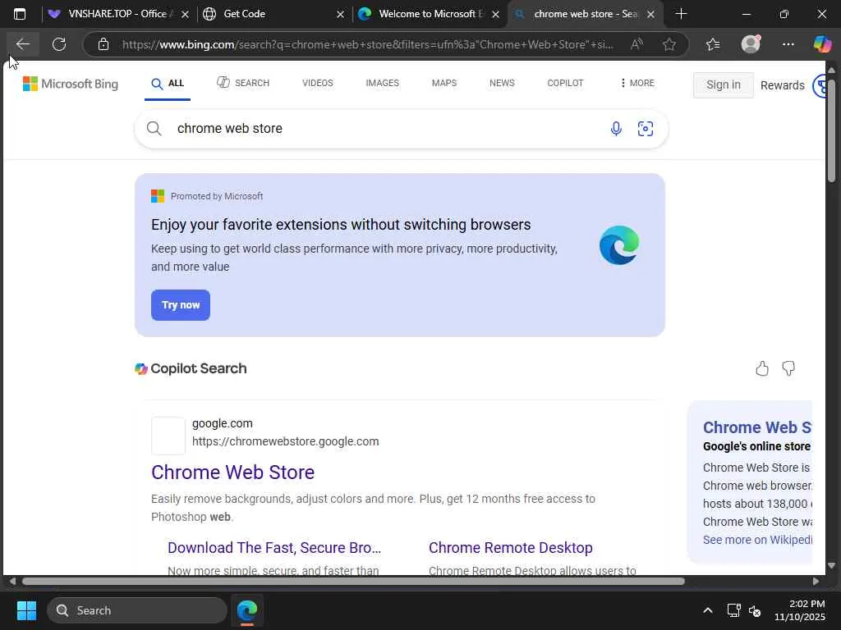The width and height of the screenshot is (841, 630).
Task: Open Download The Fast, Secure Bro... link
Action: 274,547
